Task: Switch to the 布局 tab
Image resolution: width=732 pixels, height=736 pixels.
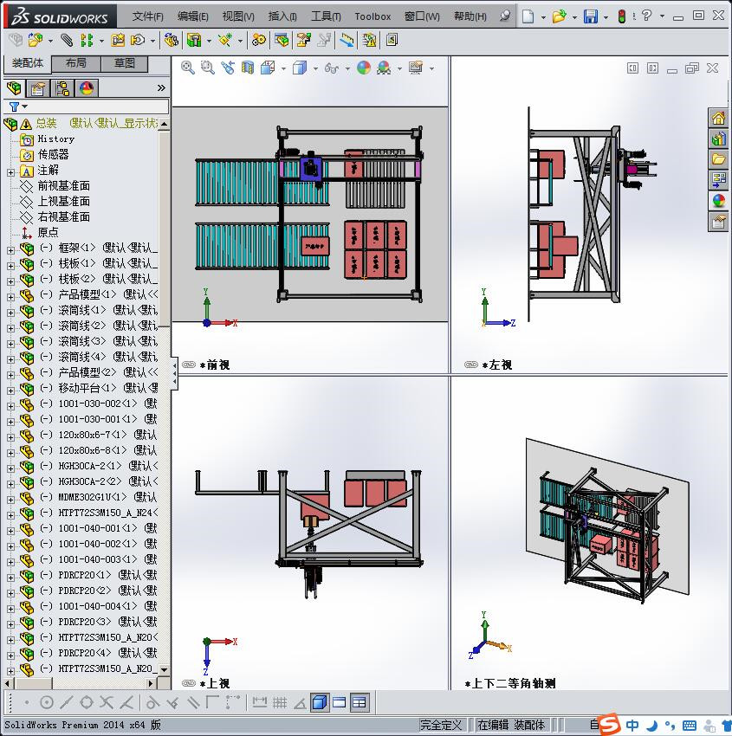Action: tap(75, 63)
